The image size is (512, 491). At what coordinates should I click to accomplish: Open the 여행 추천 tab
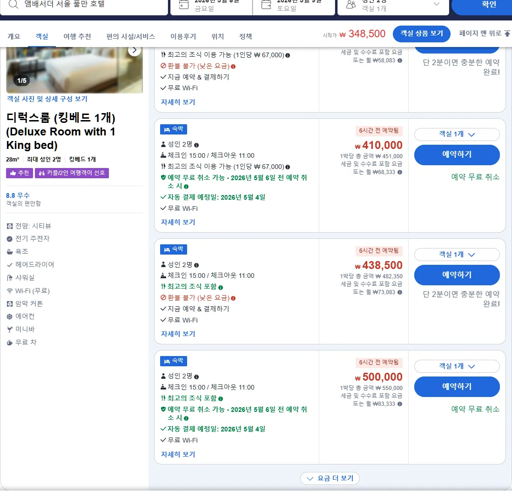pos(77,36)
